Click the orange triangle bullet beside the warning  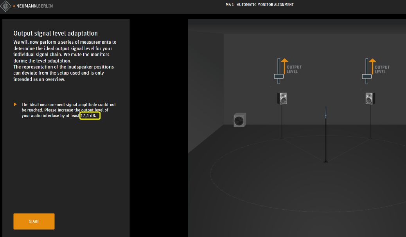15,105
